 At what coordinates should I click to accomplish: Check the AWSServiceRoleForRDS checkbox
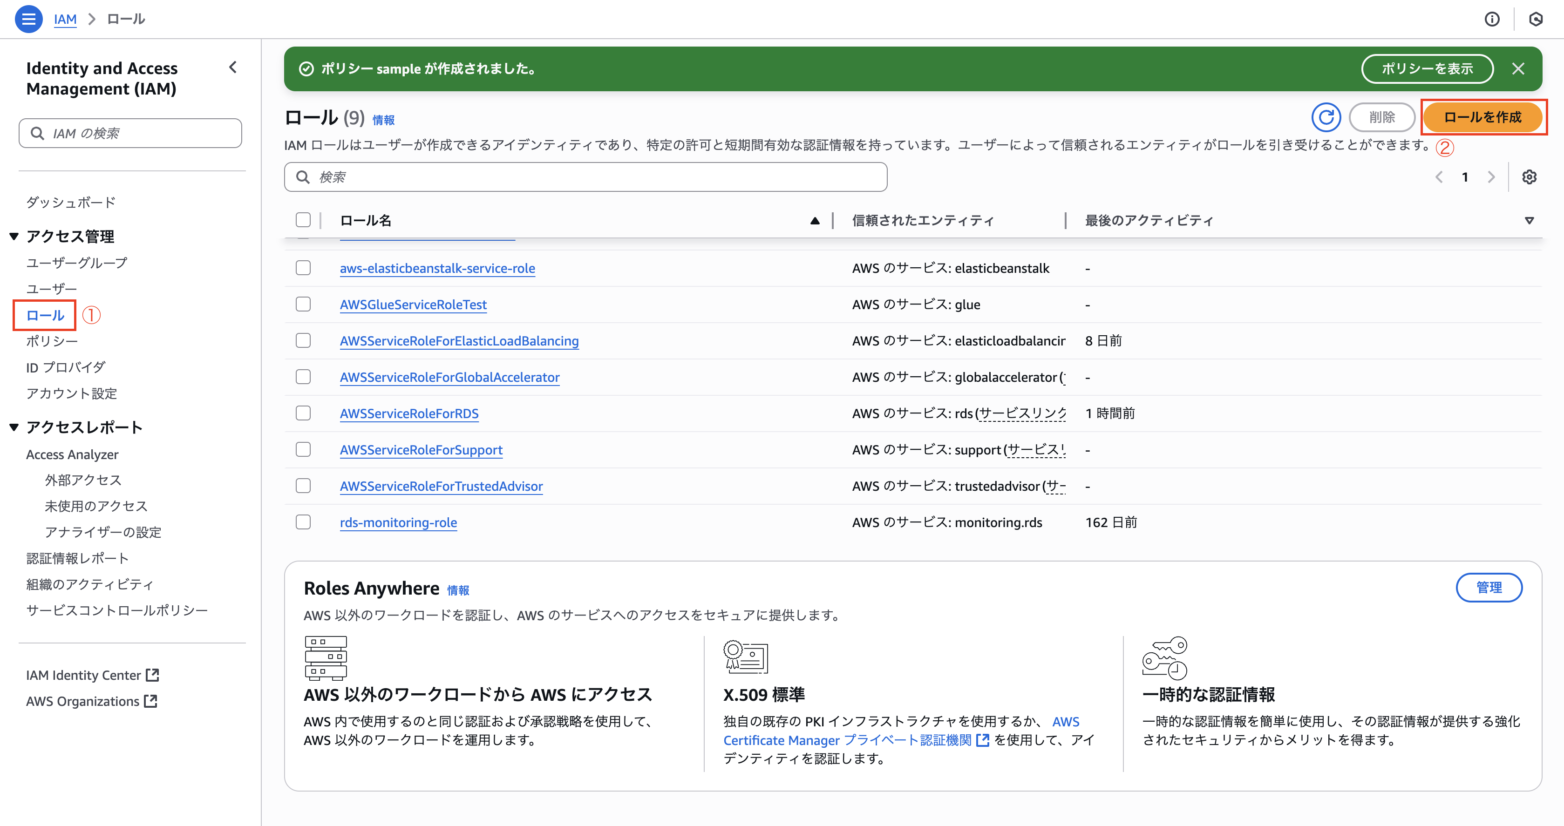pos(303,413)
